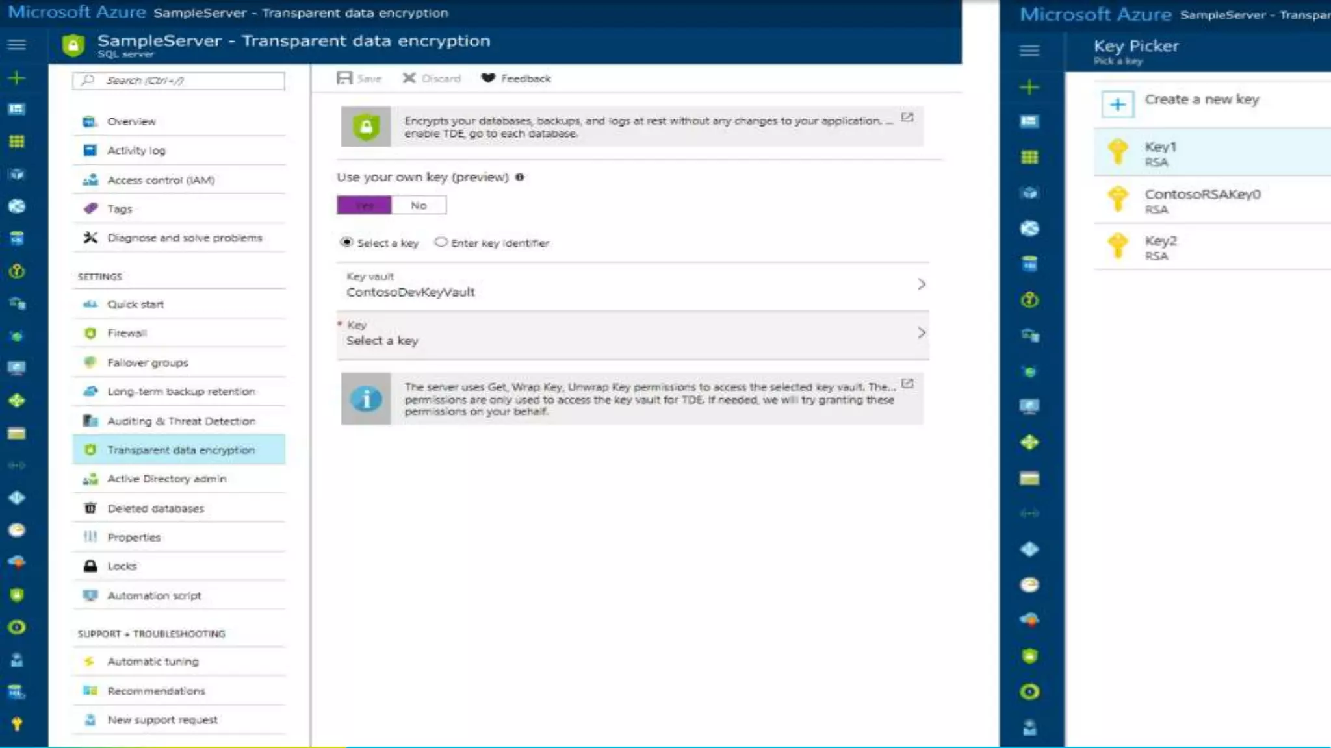This screenshot has height=748, width=1331.
Task: Choose the Enter key identifier radio option
Action: pos(441,242)
